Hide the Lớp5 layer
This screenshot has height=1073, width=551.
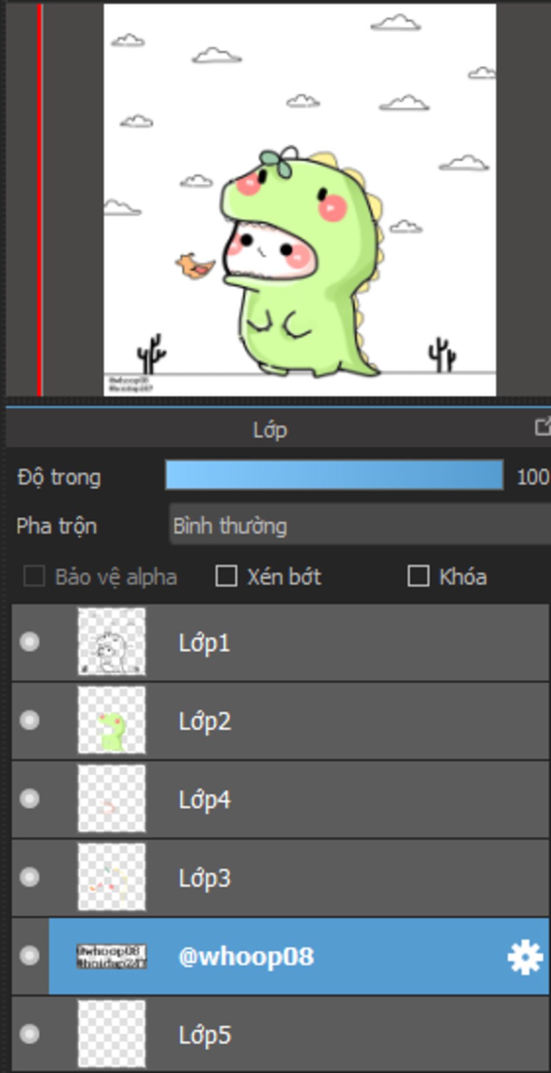[x=30, y=1034]
